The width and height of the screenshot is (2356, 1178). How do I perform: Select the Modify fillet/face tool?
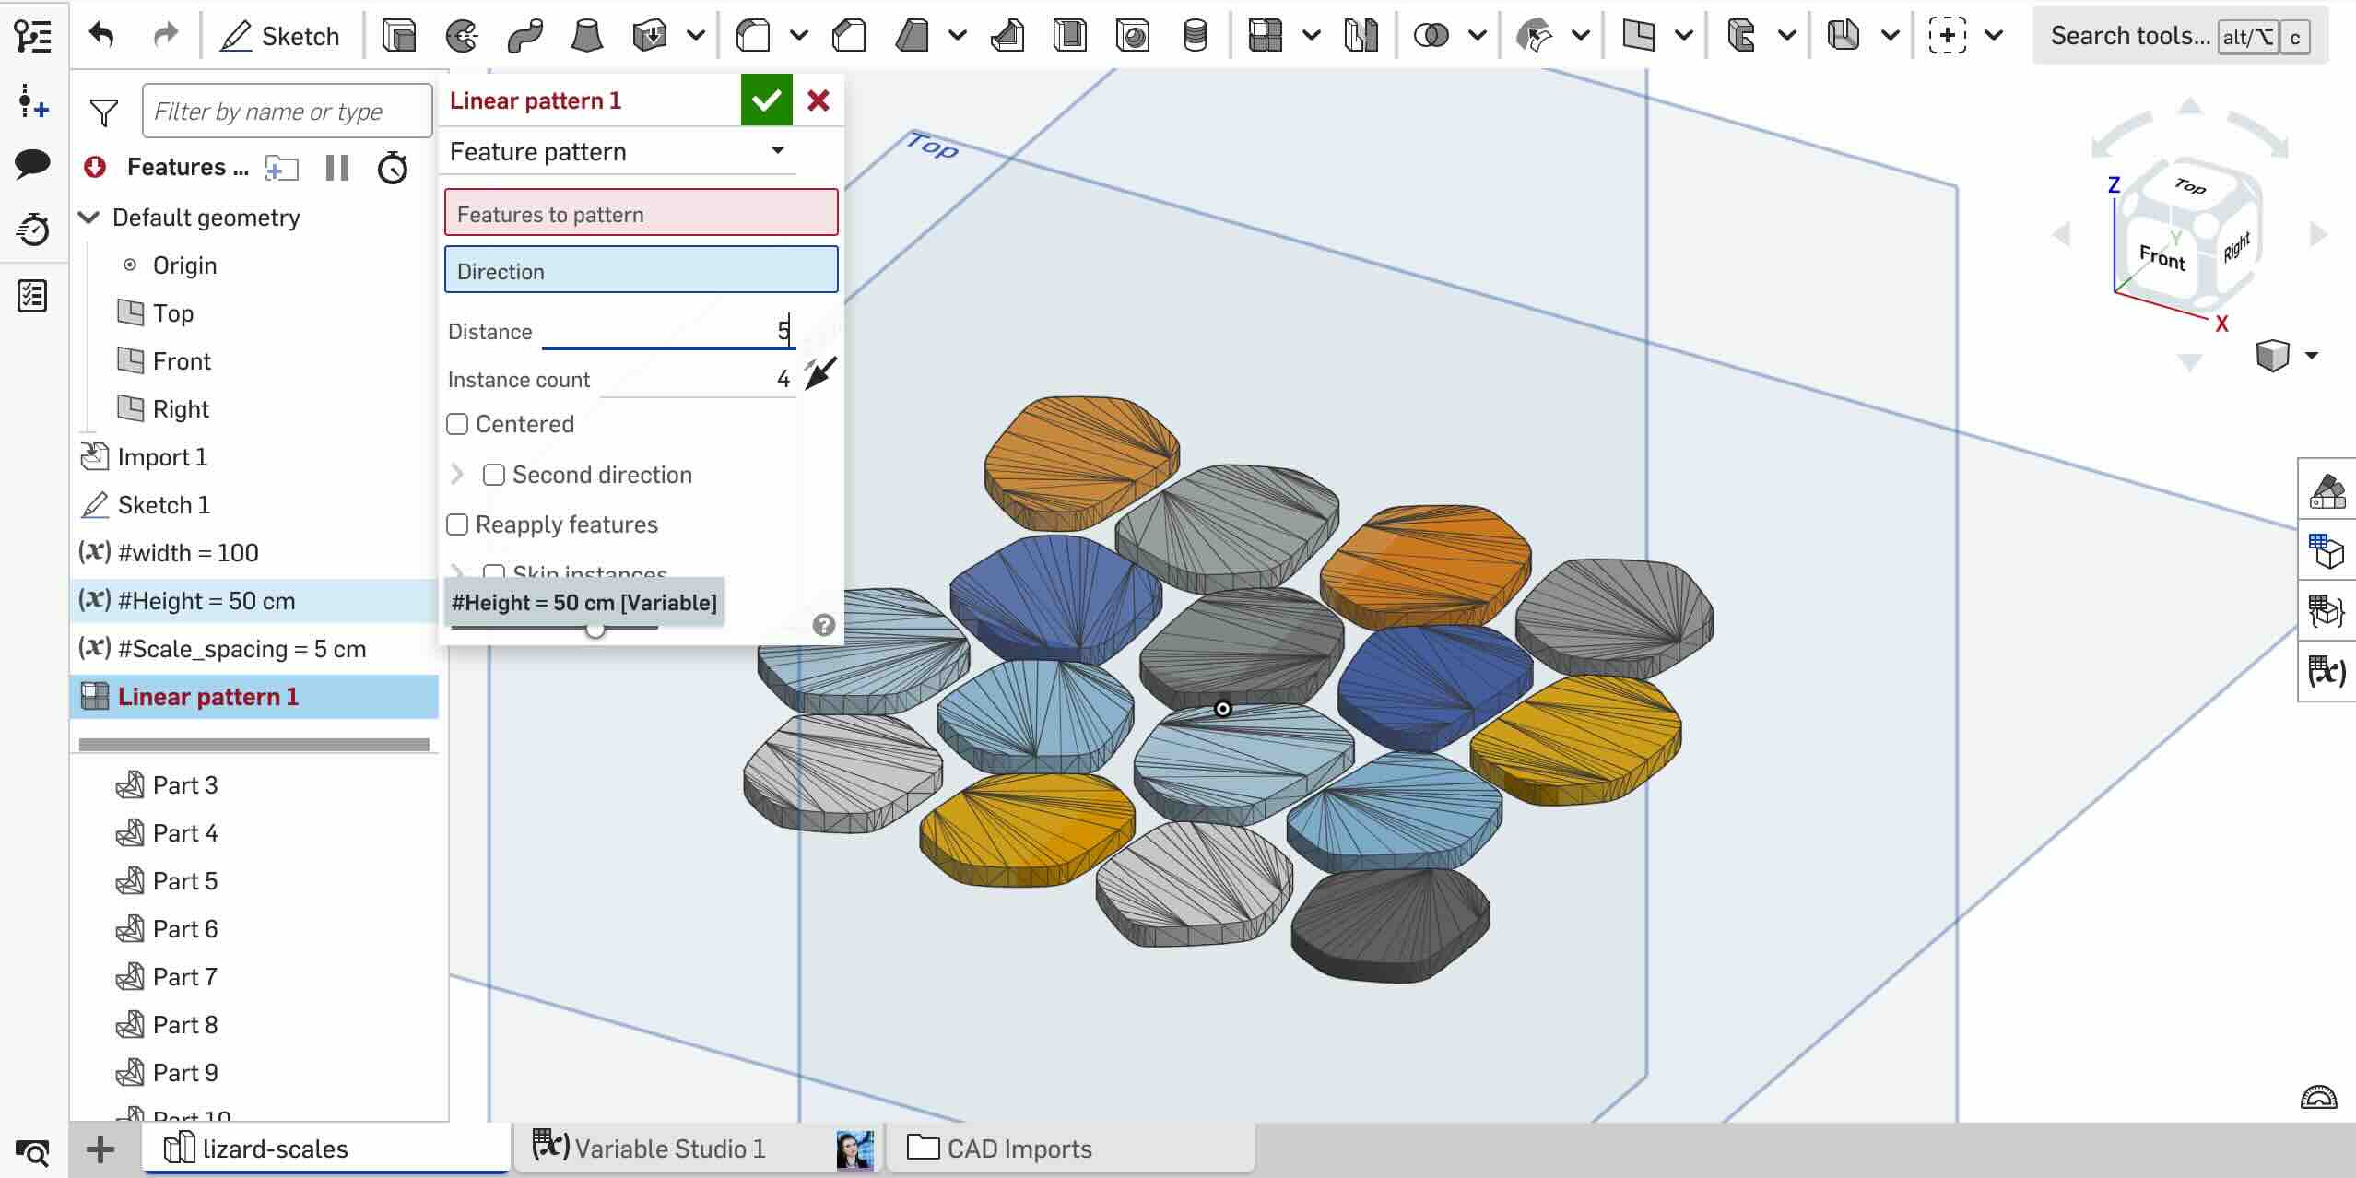pos(1535,36)
